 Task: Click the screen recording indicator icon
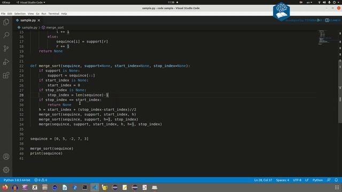301,2
